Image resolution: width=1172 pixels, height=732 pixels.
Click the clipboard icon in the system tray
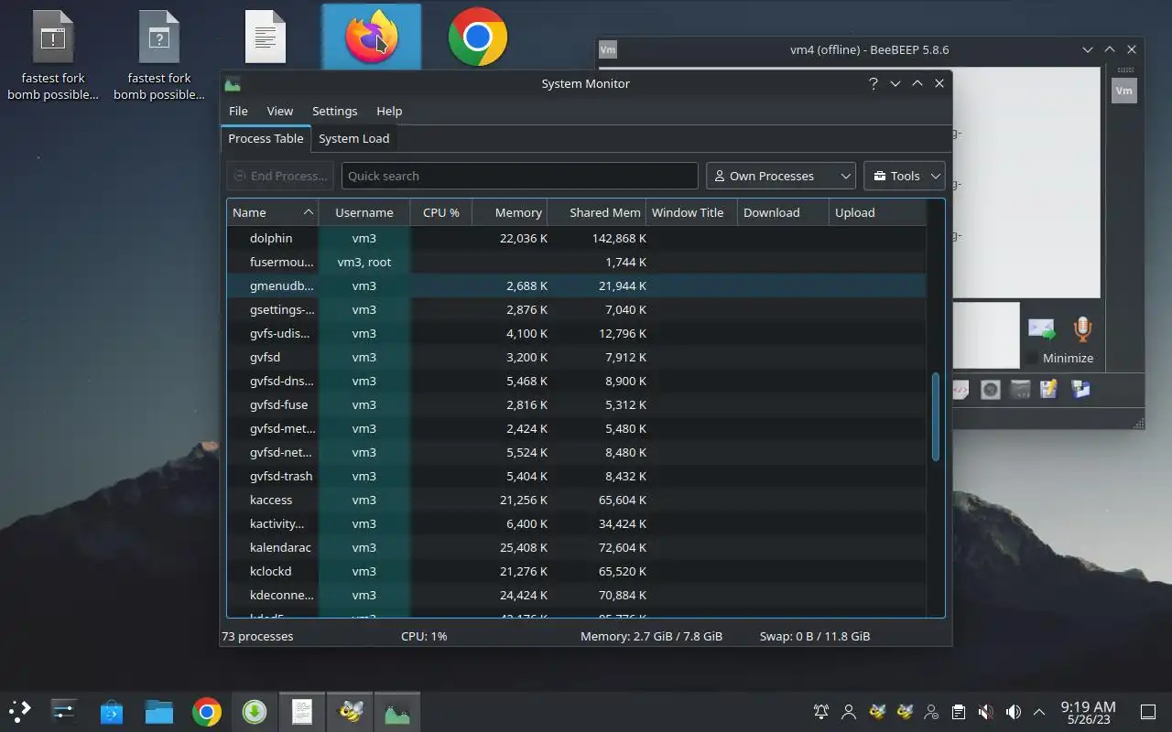(959, 712)
